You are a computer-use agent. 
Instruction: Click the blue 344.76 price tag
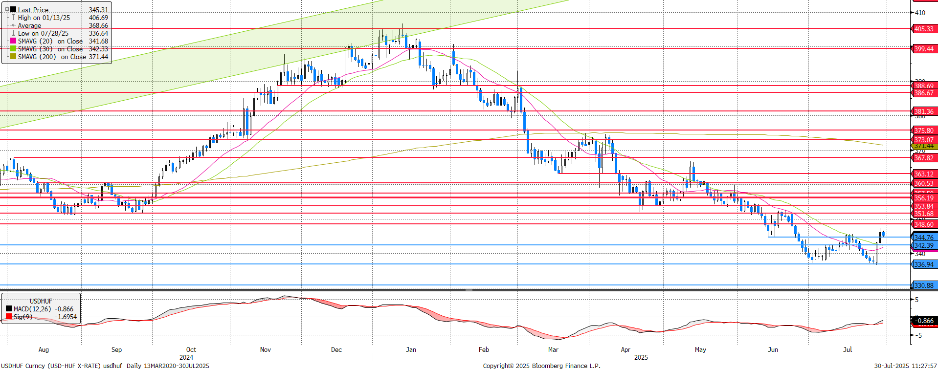pyautogui.click(x=924, y=238)
